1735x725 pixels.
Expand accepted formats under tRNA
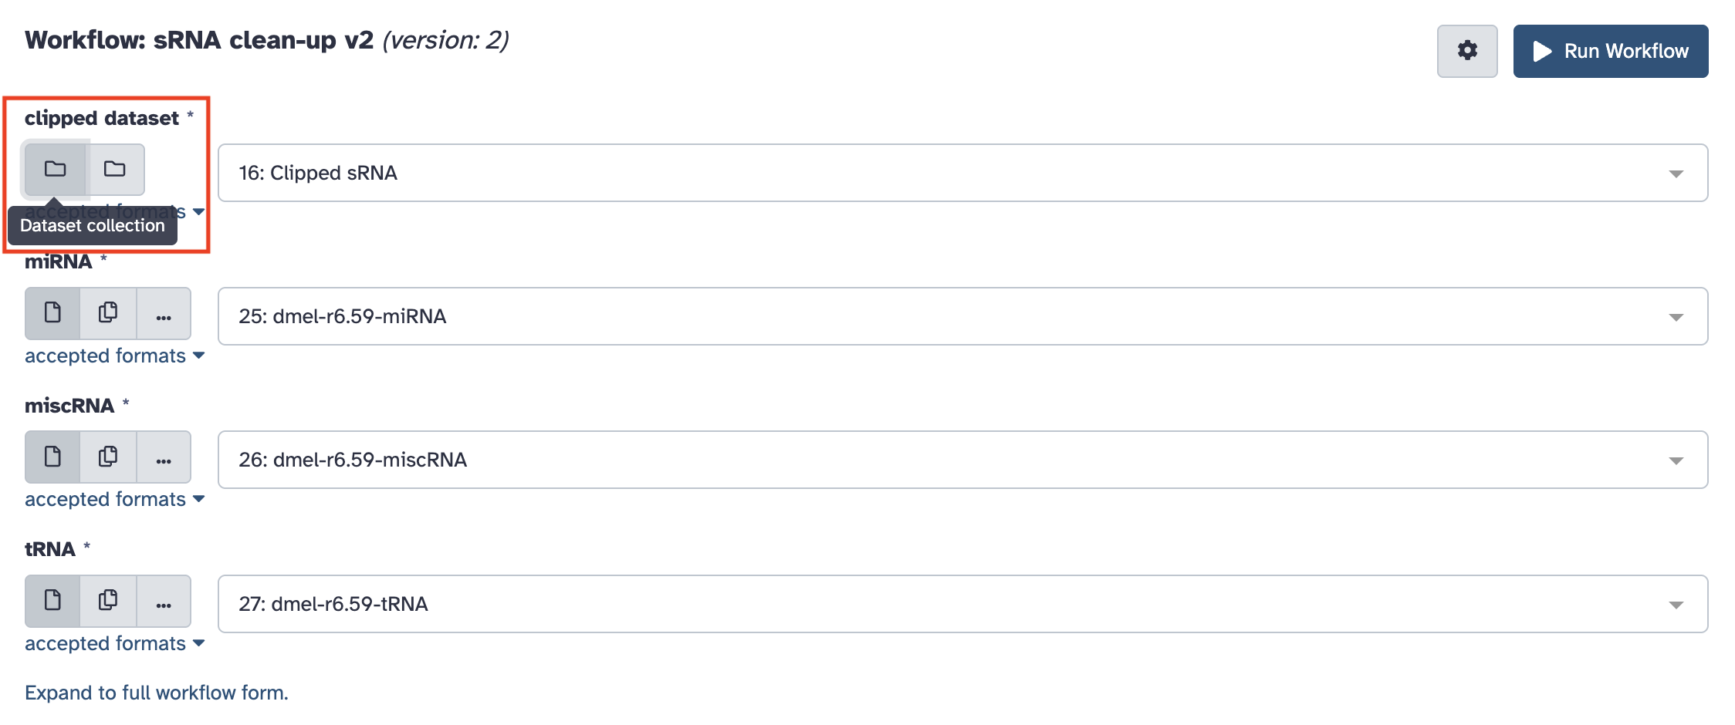[x=114, y=643]
